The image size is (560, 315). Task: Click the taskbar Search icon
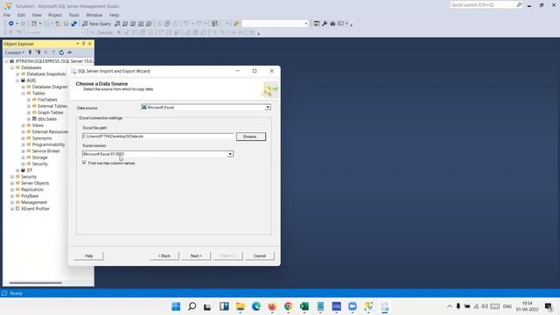(x=192, y=306)
